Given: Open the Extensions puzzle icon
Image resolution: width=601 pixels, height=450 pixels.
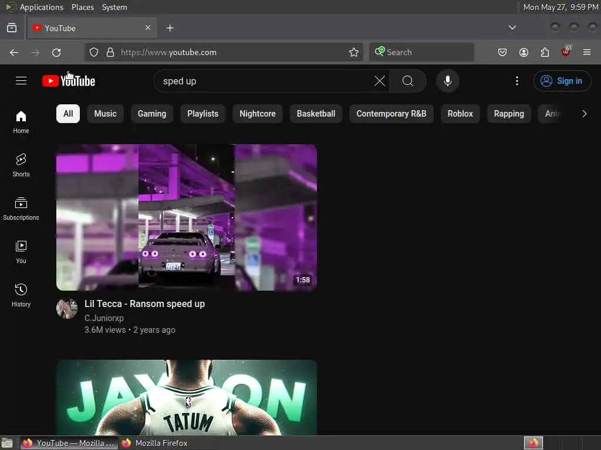Looking at the screenshot, I should [x=545, y=52].
